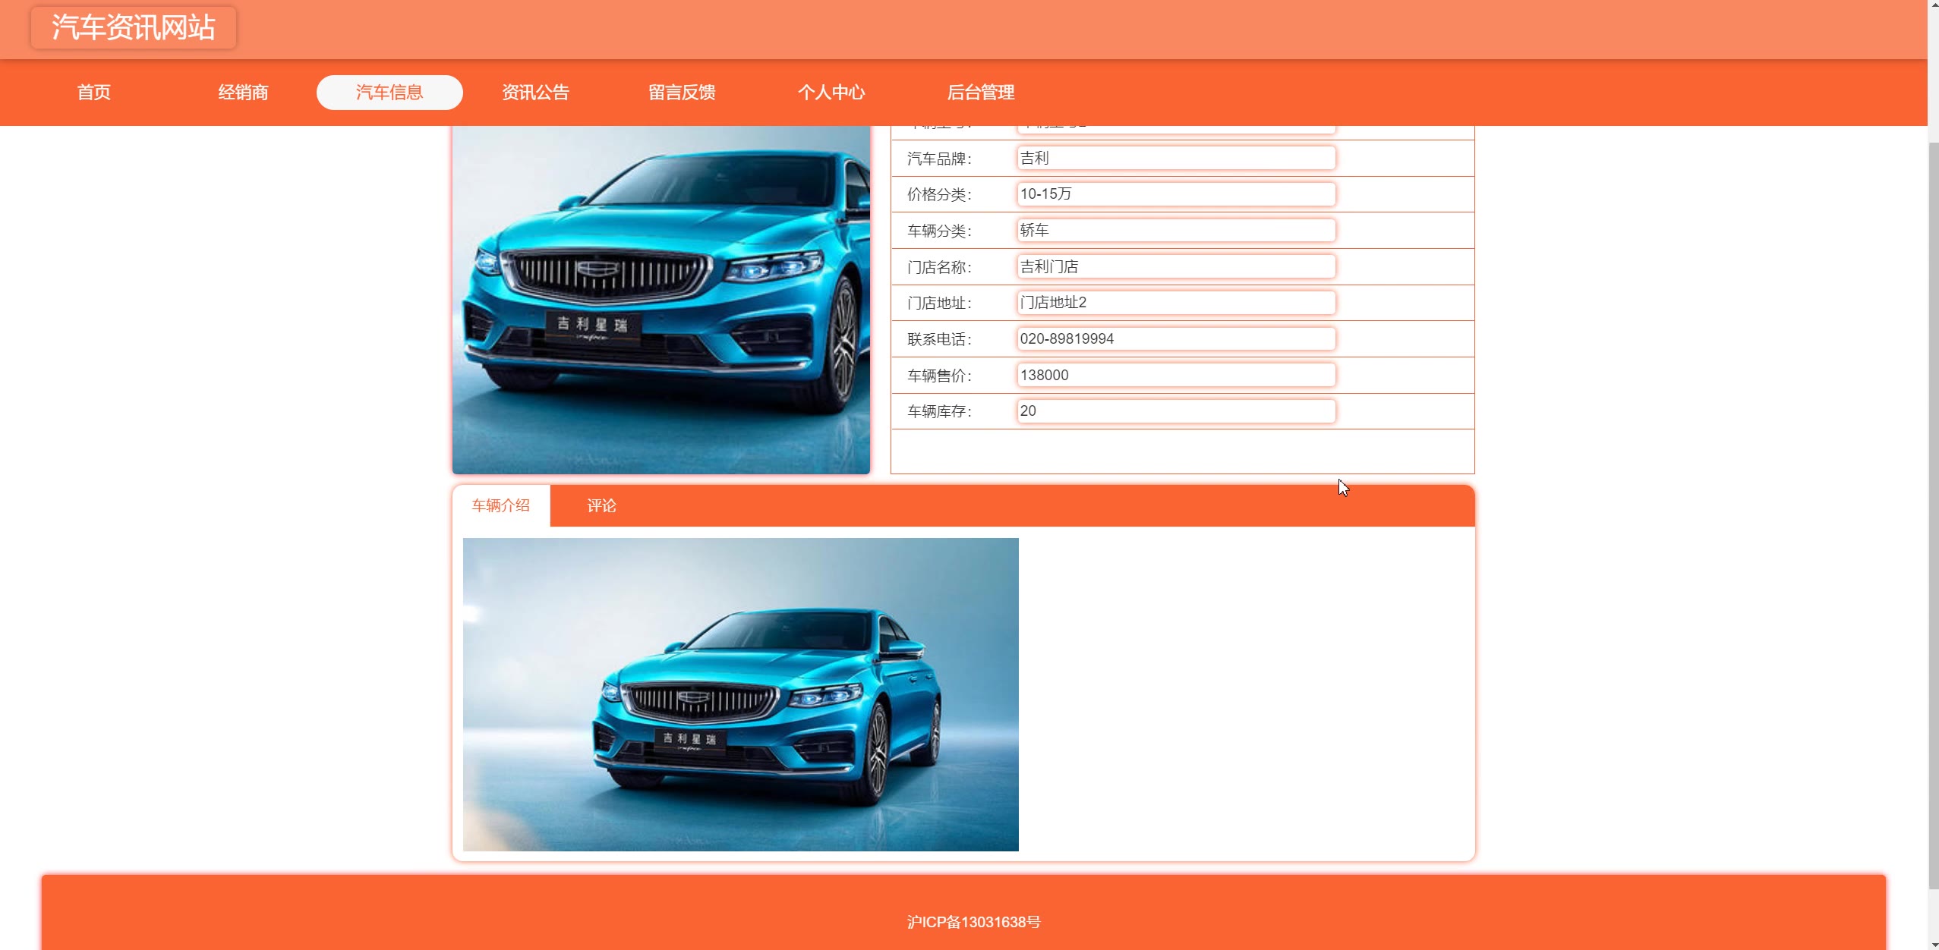This screenshot has width=1939, height=950.
Task: Click the 沪ICP备13031638号 footer link
Action: pos(973,922)
